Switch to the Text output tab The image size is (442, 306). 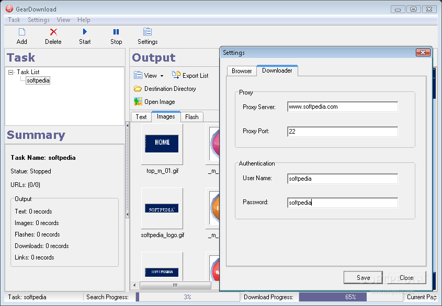[141, 117]
